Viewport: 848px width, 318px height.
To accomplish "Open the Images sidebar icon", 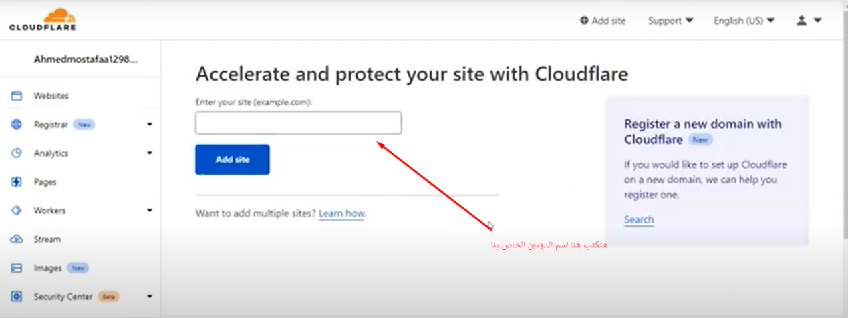I will [17, 268].
